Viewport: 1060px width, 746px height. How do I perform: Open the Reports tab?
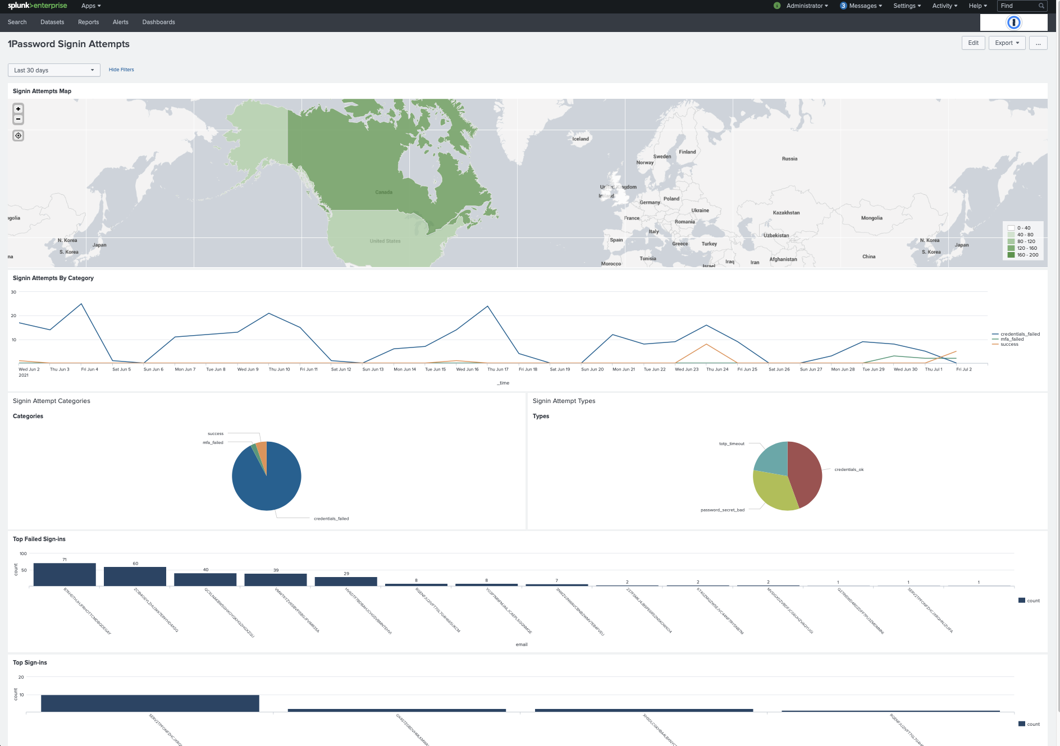[x=88, y=22]
